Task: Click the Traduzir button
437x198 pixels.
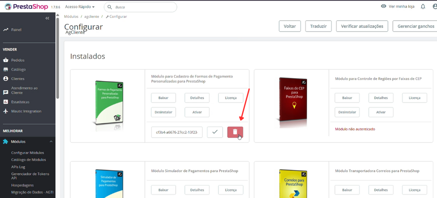Action: pyautogui.click(x=318, y=26)
